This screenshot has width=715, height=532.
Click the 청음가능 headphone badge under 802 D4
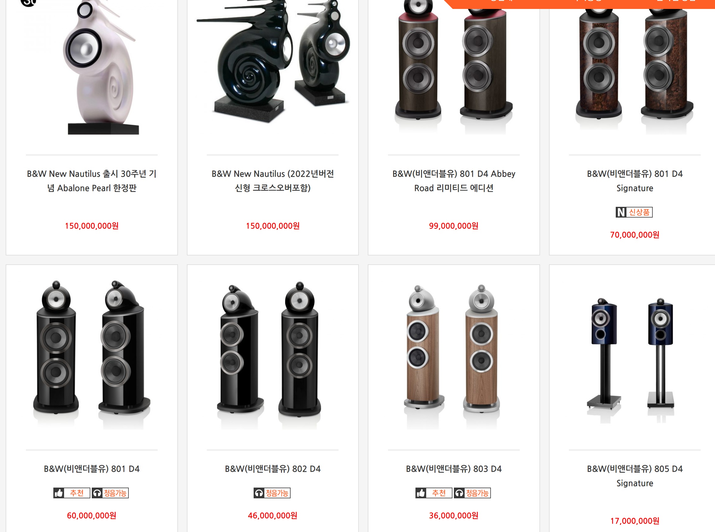[272, 493]
